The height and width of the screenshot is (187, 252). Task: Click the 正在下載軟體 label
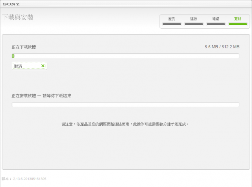[x=24, y=47]
